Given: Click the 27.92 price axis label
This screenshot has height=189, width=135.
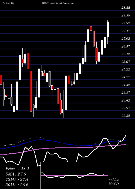Looking at the screenshot, I should pos(126,23).
